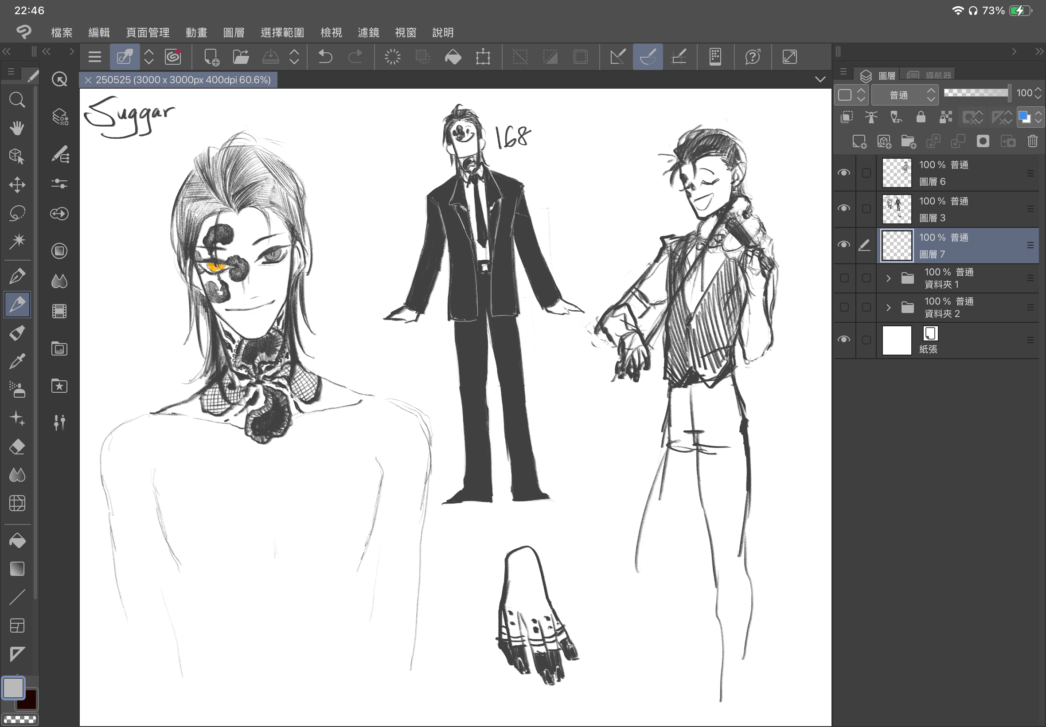Click the lock layer icon

click(920, 117)
